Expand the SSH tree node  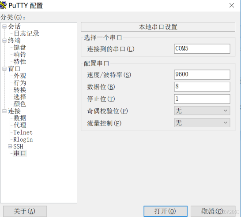(x=10, y=147)
